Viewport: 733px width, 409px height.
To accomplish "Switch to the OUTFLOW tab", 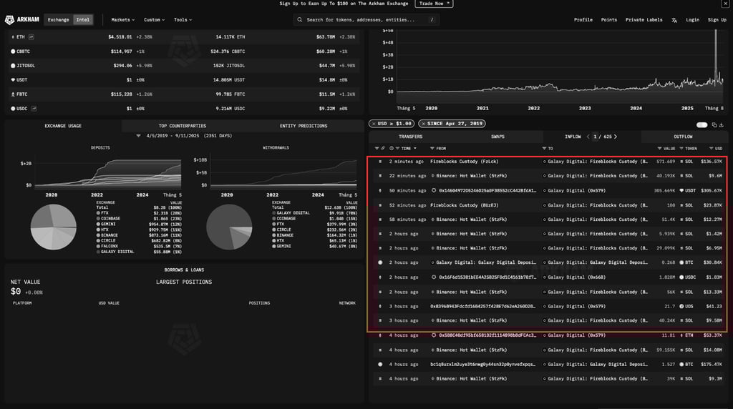I will (683, 137).
